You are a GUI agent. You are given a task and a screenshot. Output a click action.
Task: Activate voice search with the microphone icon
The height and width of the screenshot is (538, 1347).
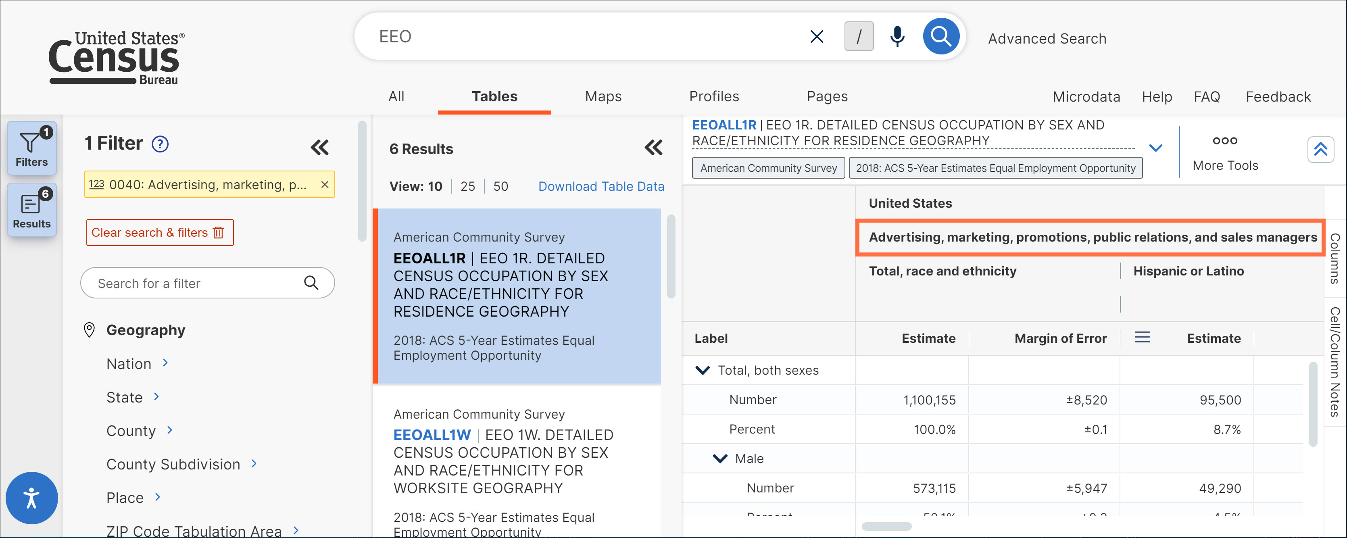point(896,36)
